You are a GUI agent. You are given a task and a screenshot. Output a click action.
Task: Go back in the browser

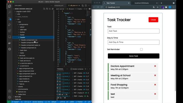[x=94, y=7]
